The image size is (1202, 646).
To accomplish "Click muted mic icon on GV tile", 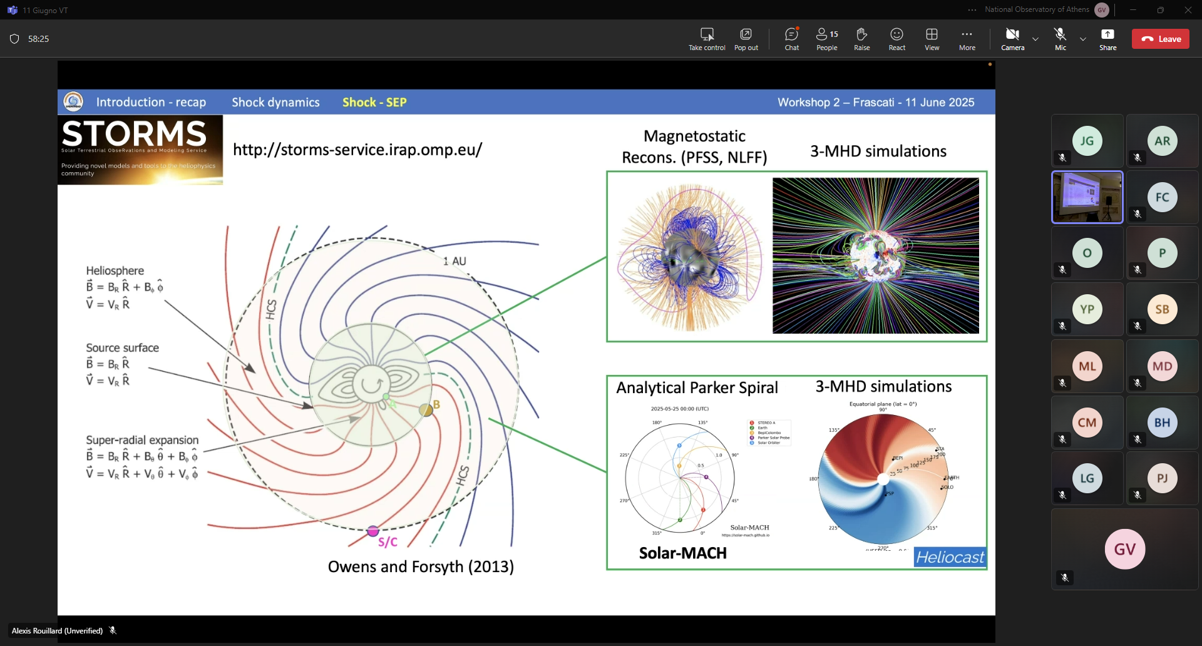I will [1065, 577].
